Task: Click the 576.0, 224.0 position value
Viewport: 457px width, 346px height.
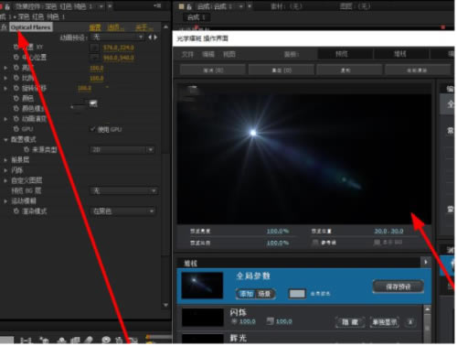Action: pyautogui.click(x=119, y=48)
